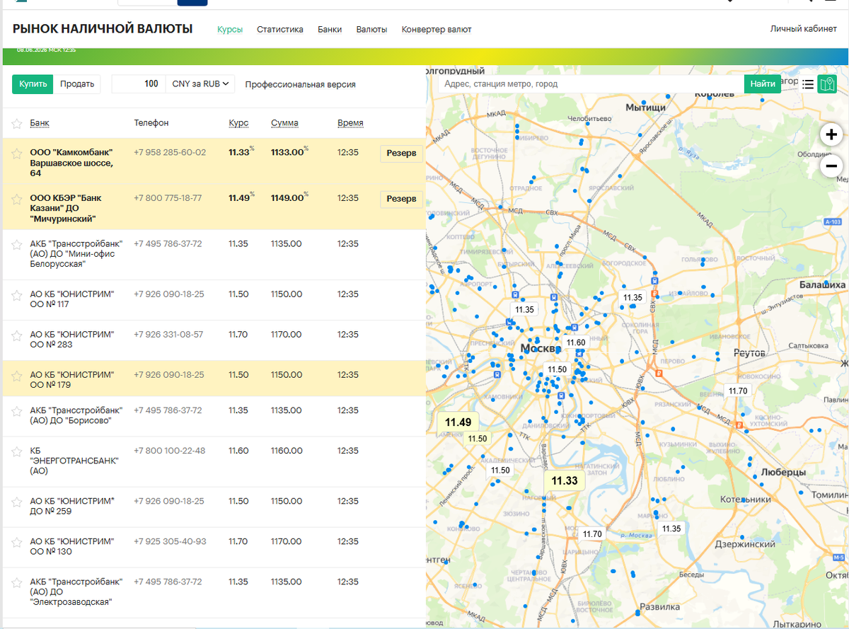Star the Камкомбанк row as favorite
The image size is (849, 629).
pyautogui.click(x=17, y=154)
